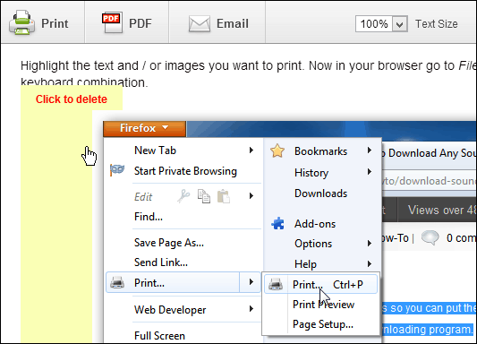Image resolution: width=477 pixels, height=344 pixels.
Task: Click the Email envelope icon
Action: [x=200, y=24]
